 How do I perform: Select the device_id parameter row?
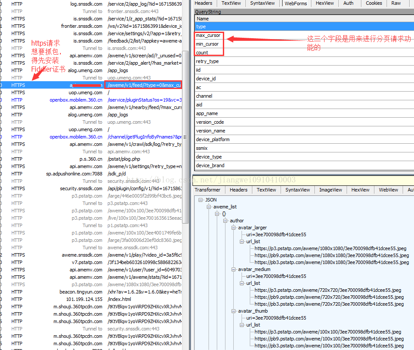click(x=305, y=79)
